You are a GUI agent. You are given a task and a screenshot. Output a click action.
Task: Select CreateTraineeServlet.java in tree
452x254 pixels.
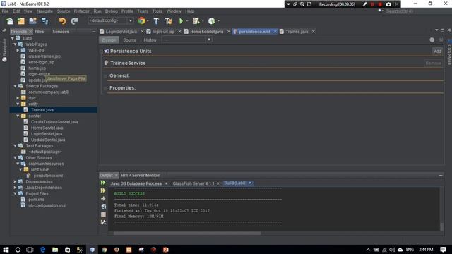tap(54, 122)
